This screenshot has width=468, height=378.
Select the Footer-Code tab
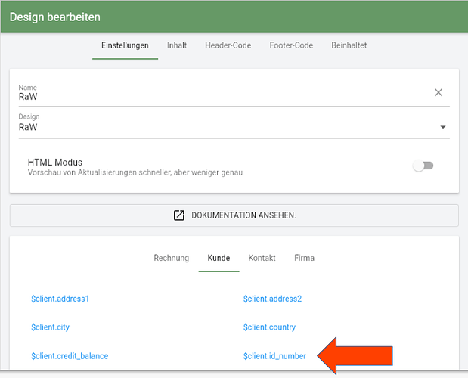click(x=291, y=45)
